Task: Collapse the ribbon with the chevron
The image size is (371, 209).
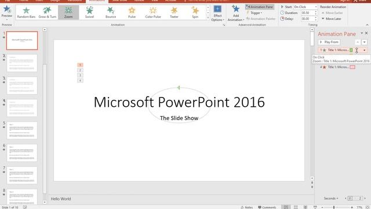Action: coord(367,24)
